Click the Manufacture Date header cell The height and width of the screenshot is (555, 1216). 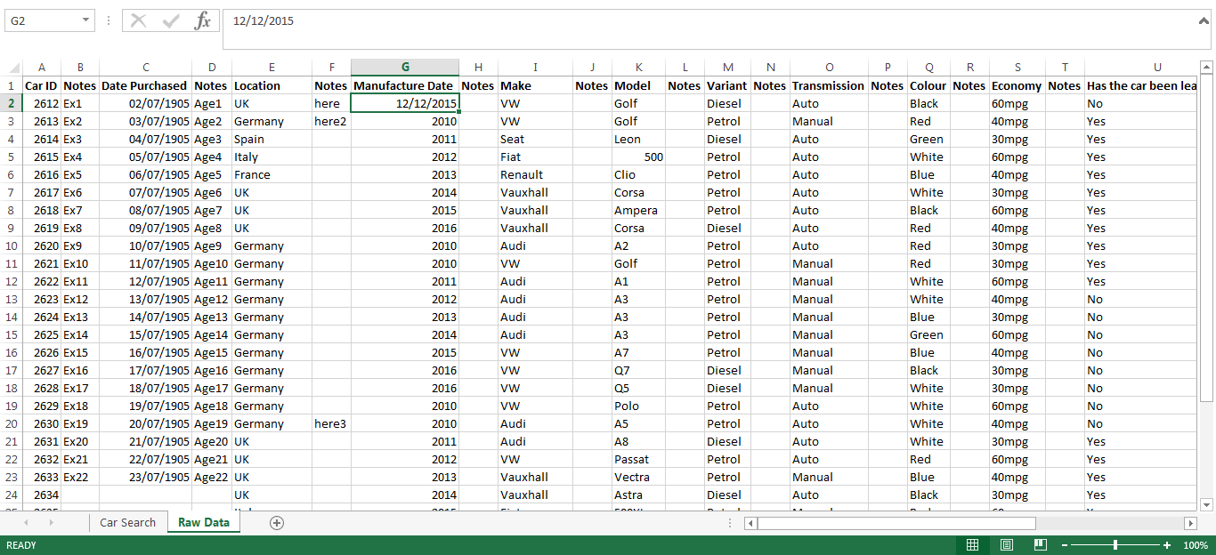point(405,85)
